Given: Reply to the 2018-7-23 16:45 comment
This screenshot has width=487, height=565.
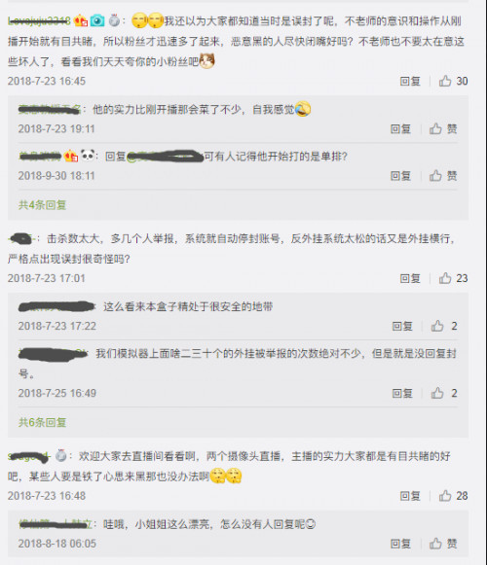Looking at the screenshot, I should (x=410, y=81).
